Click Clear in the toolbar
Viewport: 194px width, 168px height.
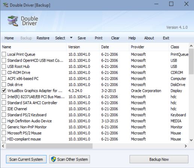pos(115,38)
